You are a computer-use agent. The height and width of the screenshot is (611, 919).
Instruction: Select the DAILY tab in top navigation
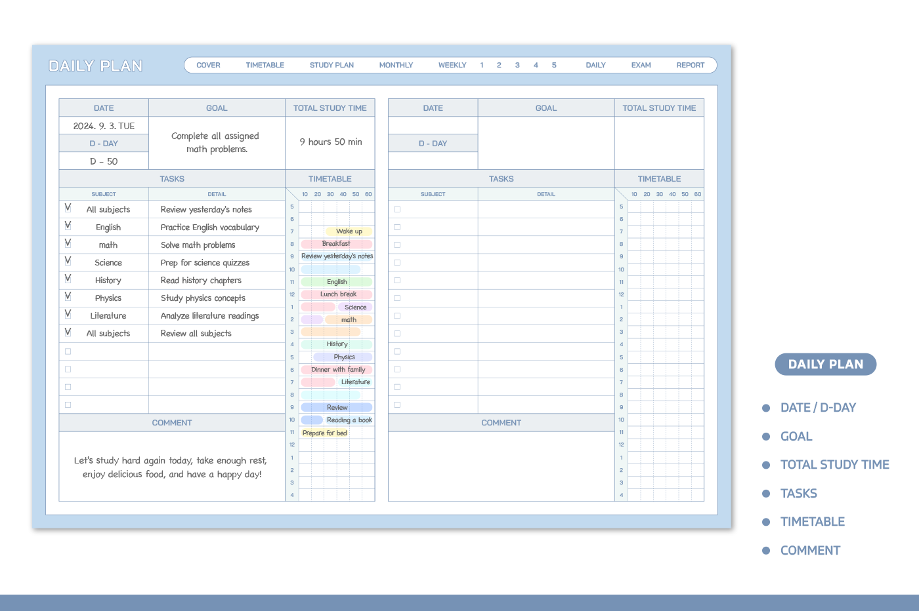coord(595,66)
